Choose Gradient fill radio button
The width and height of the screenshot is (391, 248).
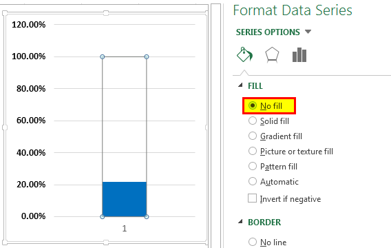point(253,136)
